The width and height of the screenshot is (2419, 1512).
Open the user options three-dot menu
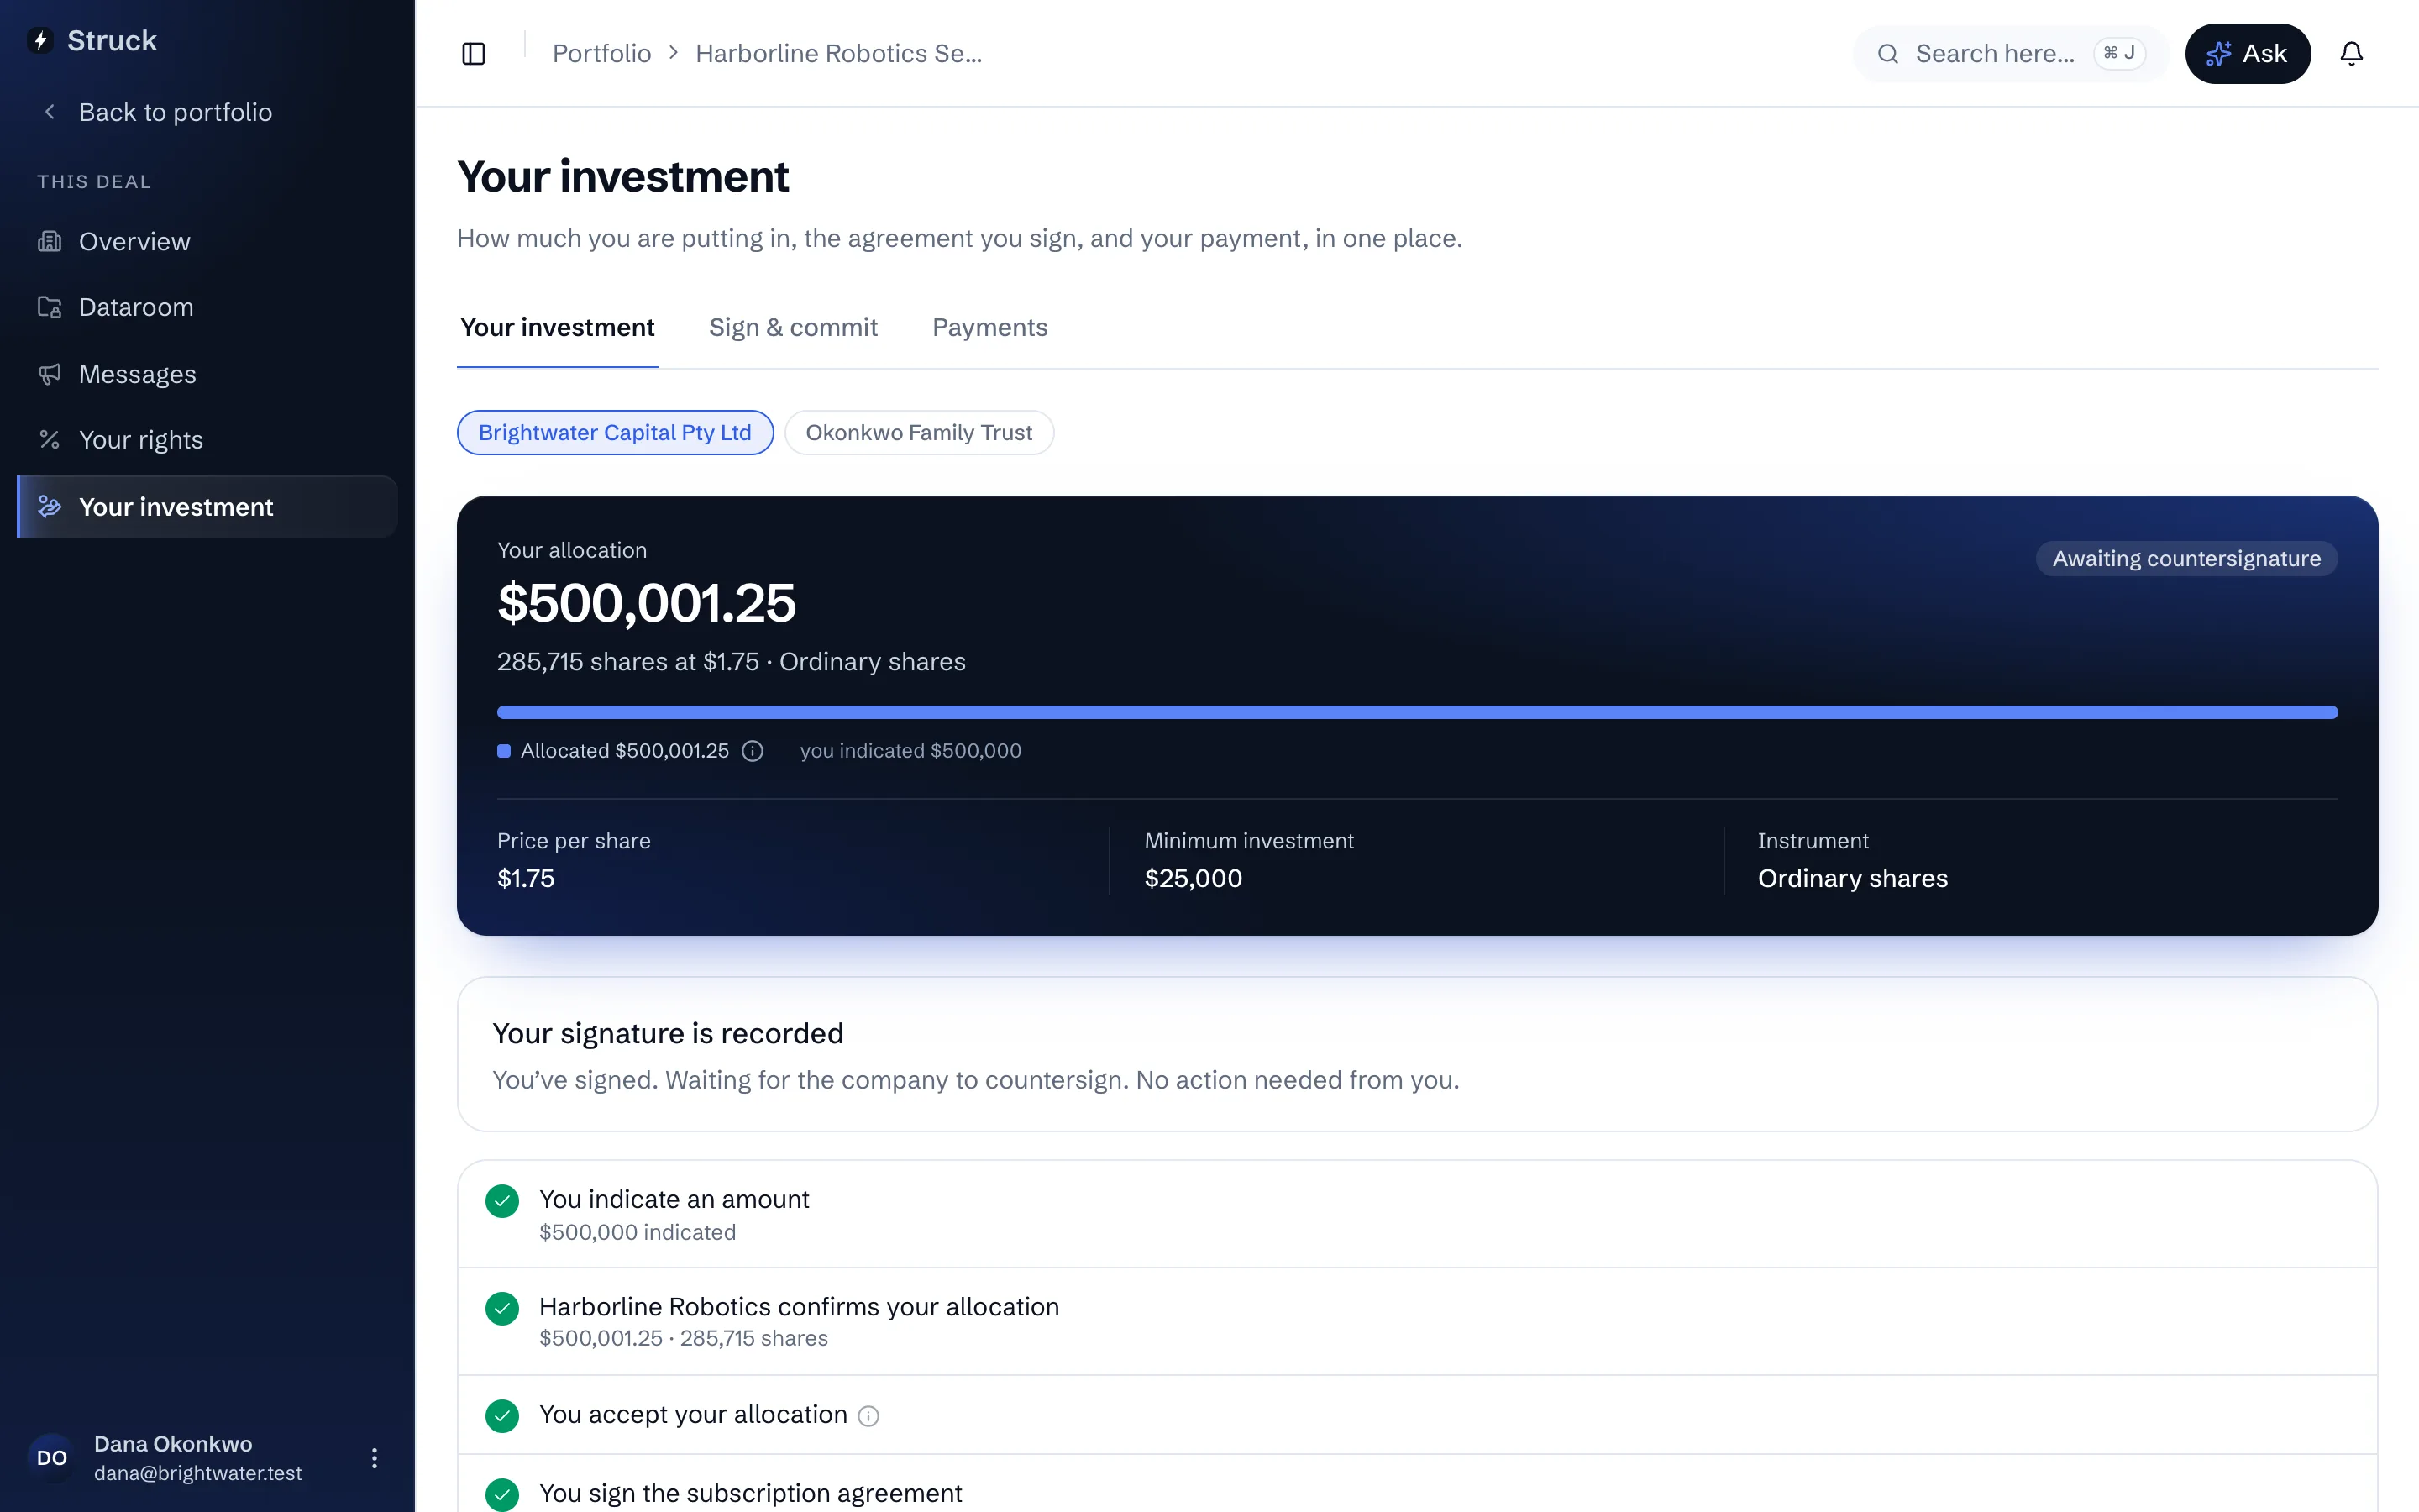pyautogui.click(x=374, y=1457)
